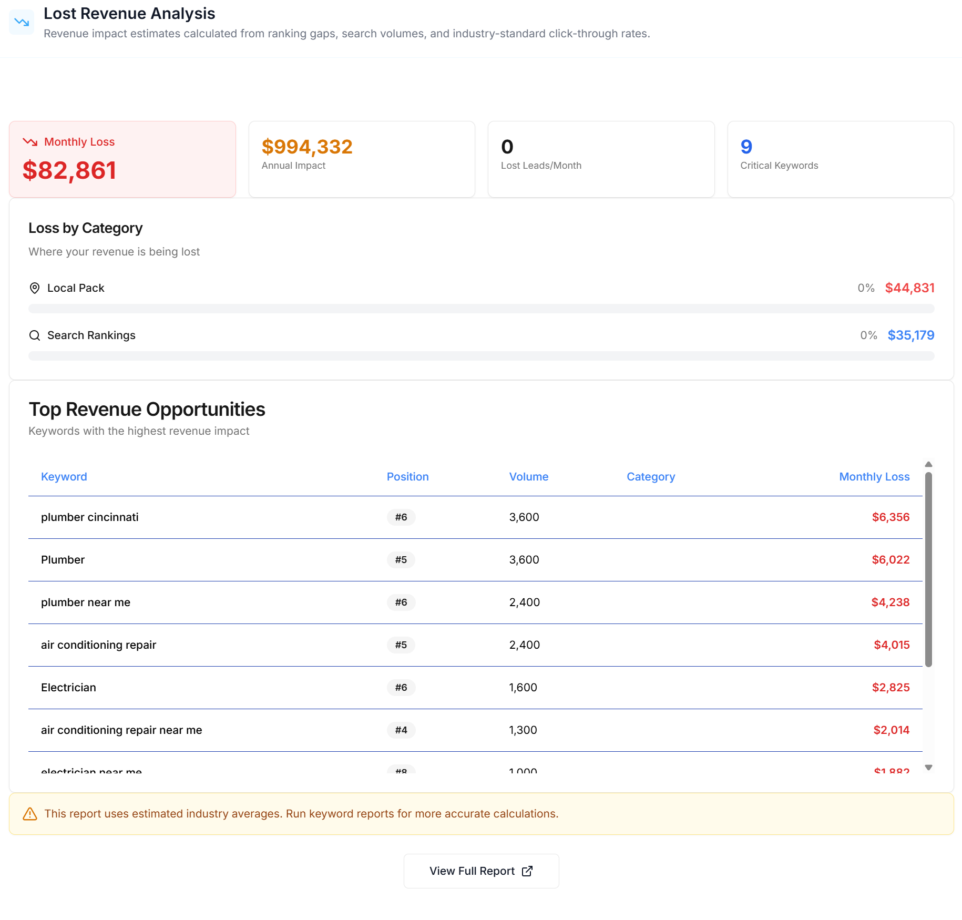
Task: Click the Category column header
Action: (651, 477)
